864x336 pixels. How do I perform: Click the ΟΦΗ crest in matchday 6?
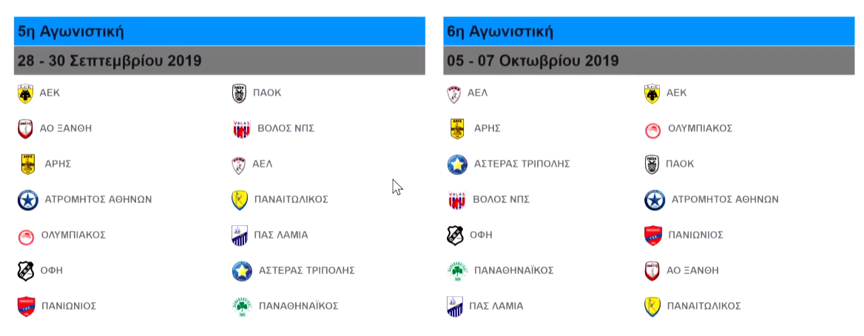click(455, 236)
